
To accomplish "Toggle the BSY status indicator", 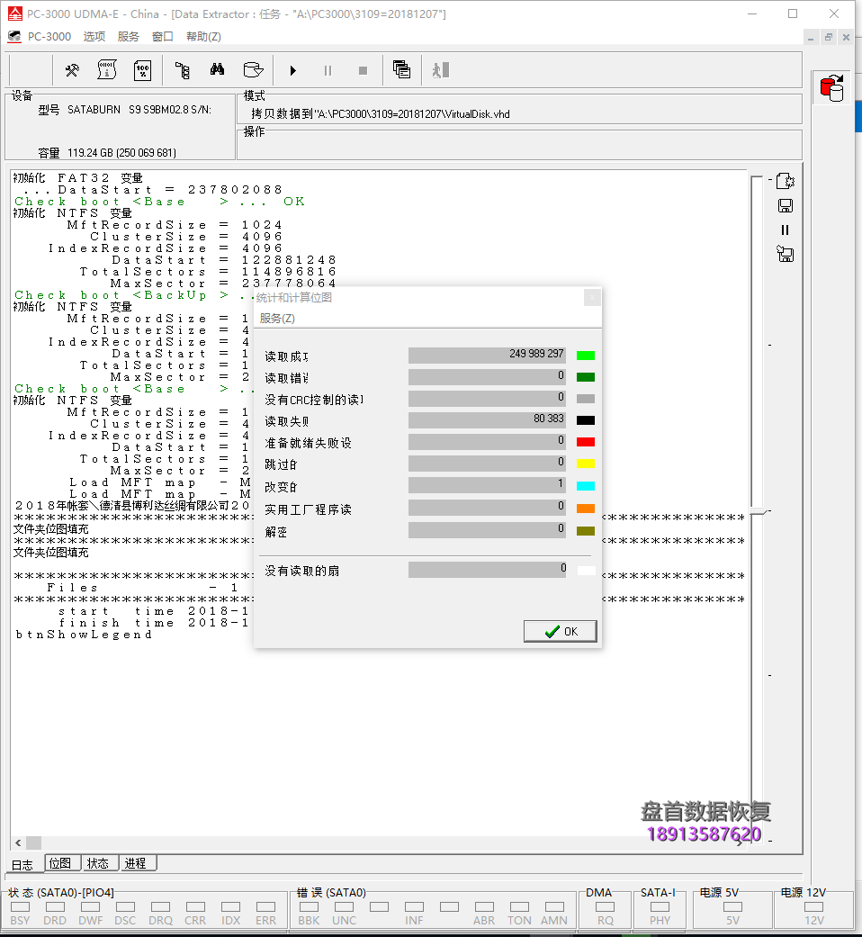I will [20, 907].
